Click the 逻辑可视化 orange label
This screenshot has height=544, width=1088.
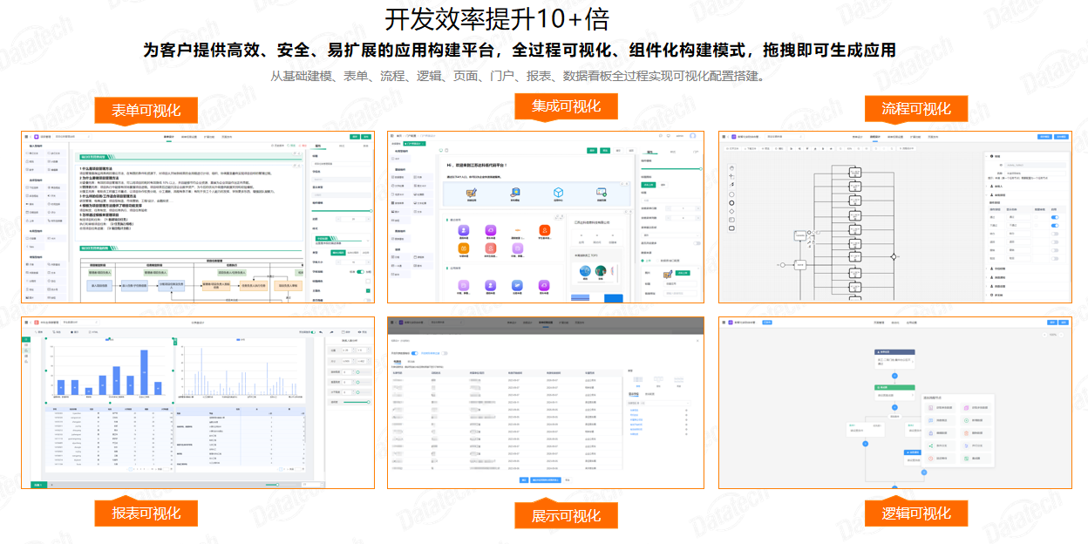915,513
